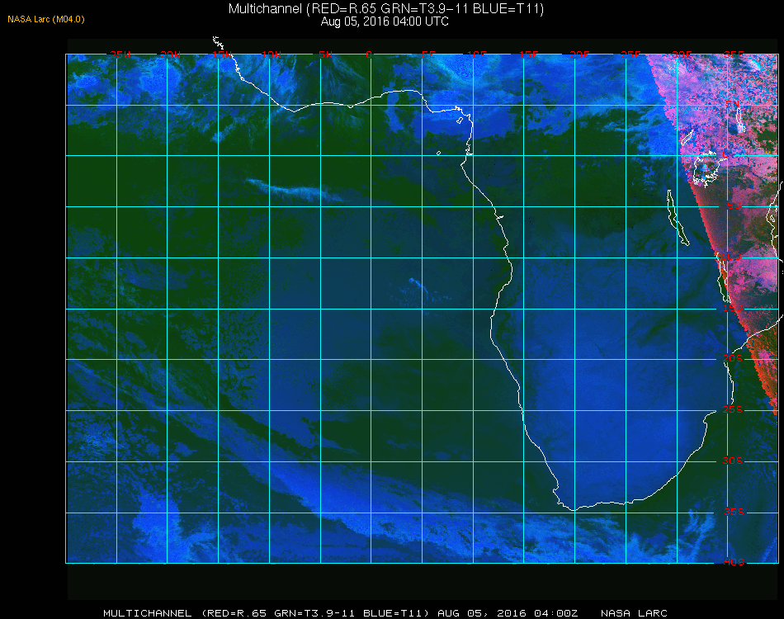This screenshot has width=784, height=619.
Task: Select the bottom "NASA LARC" caption text
Action: click(x=634, y=613)
